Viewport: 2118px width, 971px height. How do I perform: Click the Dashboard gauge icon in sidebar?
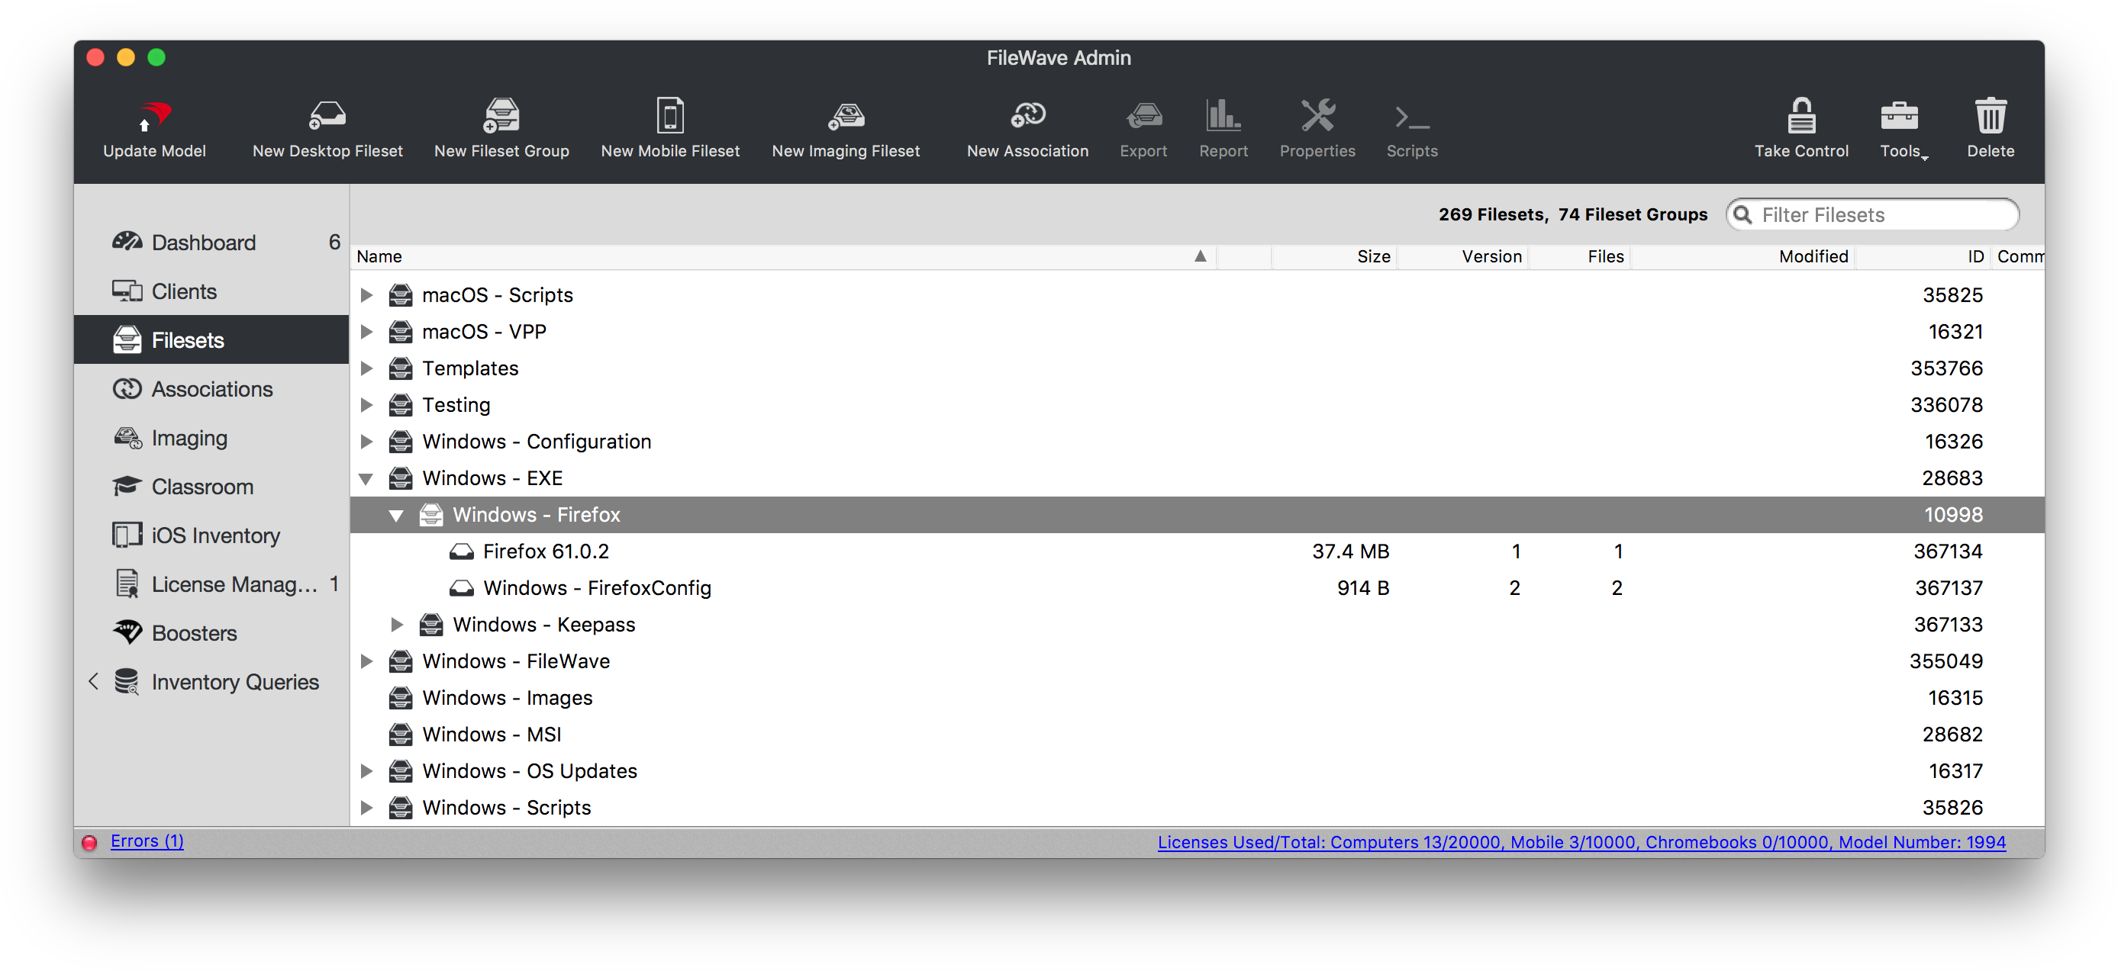(x=127, y=243)
